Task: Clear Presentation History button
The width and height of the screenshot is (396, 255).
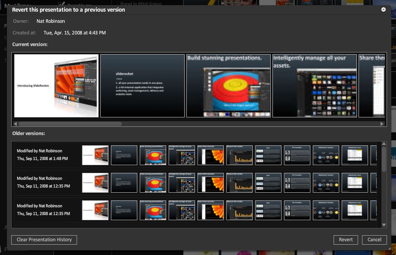Action: 44,240
